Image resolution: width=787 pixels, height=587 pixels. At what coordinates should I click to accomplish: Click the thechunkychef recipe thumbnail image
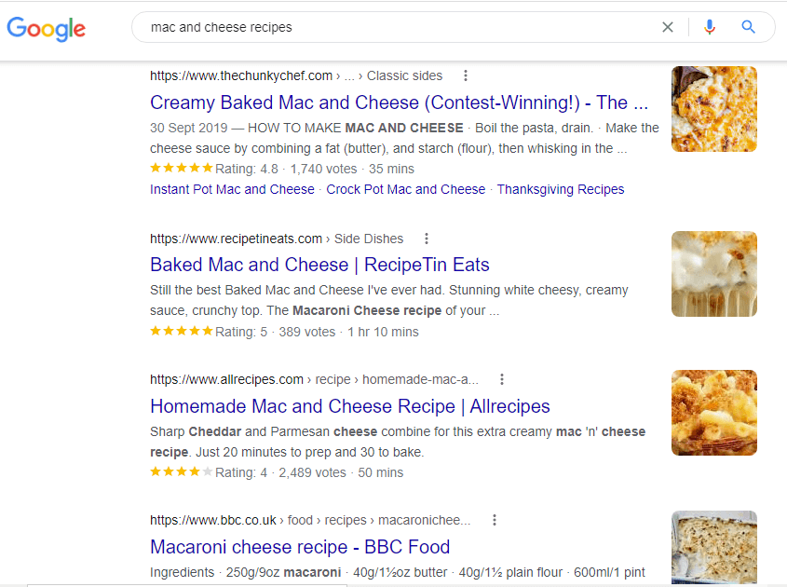pyautogui.click(x=713, y=109)
